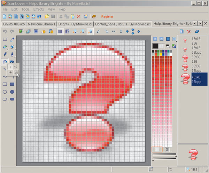Zoom in with the magnifier plus
Viewport: 209px width, 173px height.
[75, 31]
